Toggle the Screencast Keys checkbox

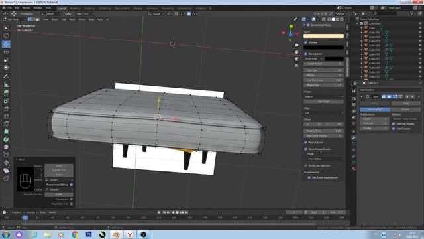pyautogui.click(x=308, y=25)
